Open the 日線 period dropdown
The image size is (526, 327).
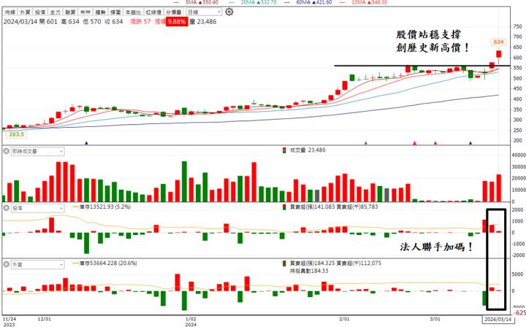[204, 12]
